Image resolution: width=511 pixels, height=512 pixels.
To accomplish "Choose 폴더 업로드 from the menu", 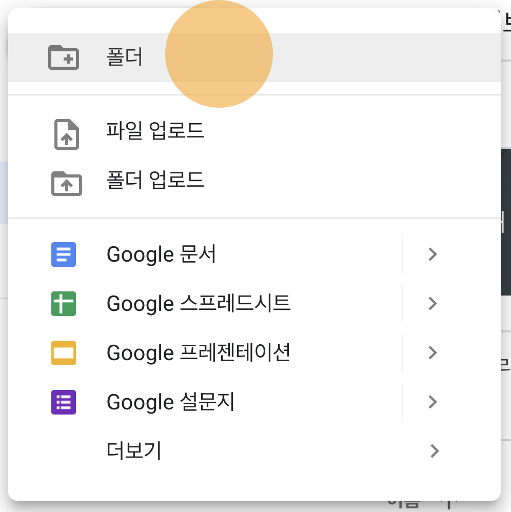I will 254,181.
